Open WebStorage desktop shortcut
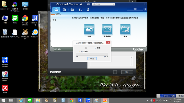The height and width of the screenshot is (103, 184). coord(35,33)
